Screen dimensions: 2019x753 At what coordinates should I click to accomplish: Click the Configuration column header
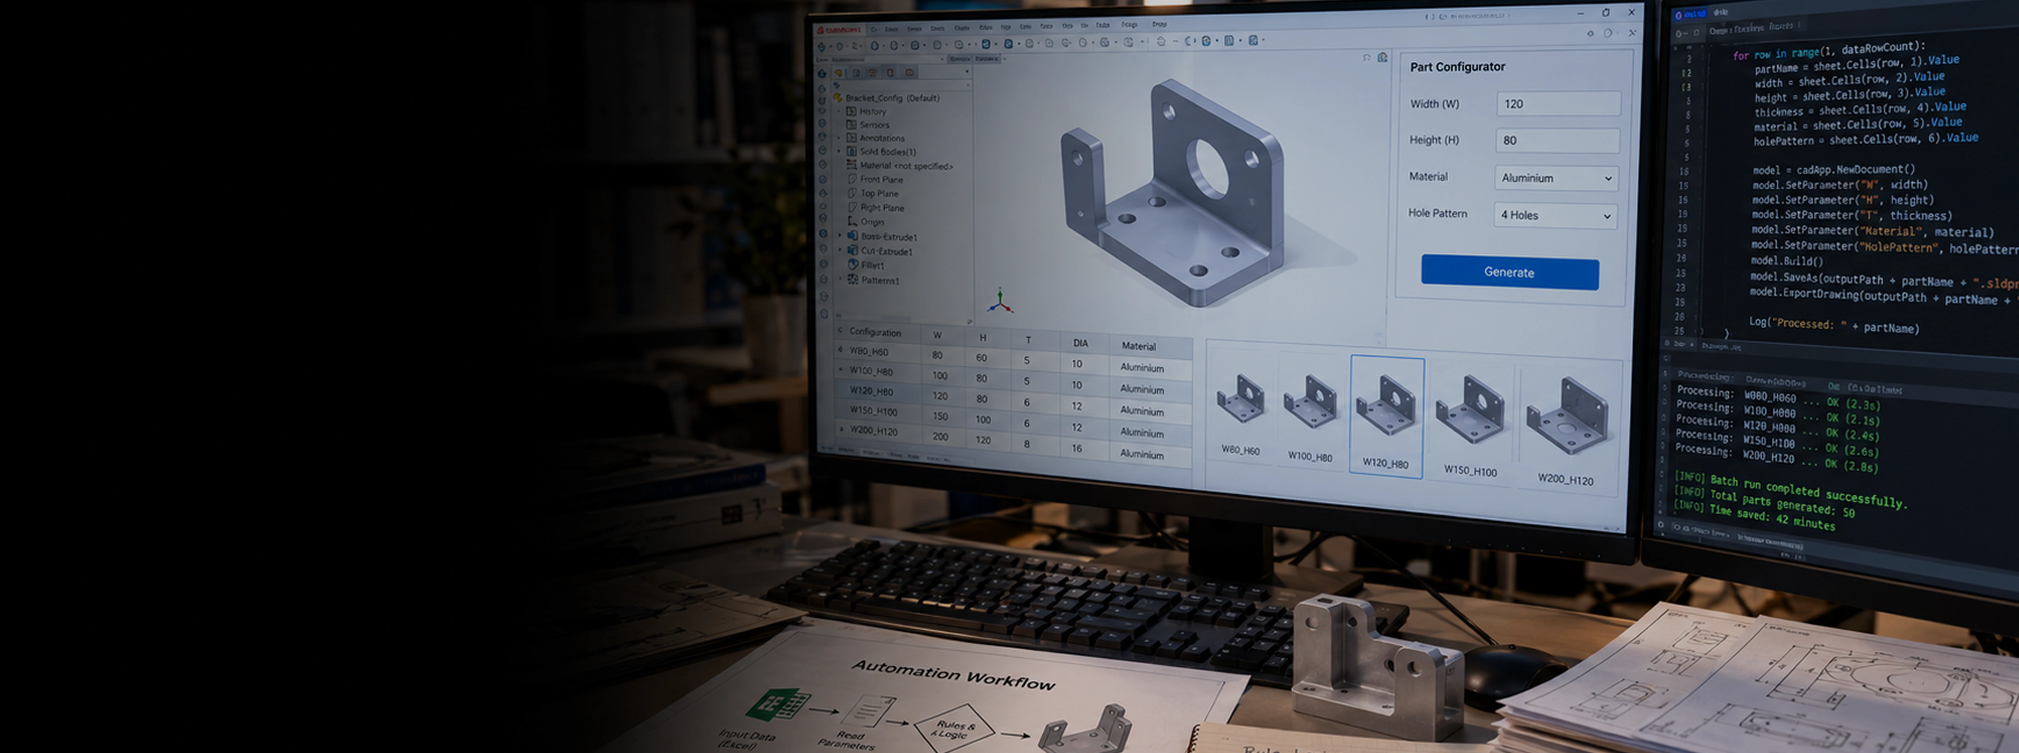875,332
